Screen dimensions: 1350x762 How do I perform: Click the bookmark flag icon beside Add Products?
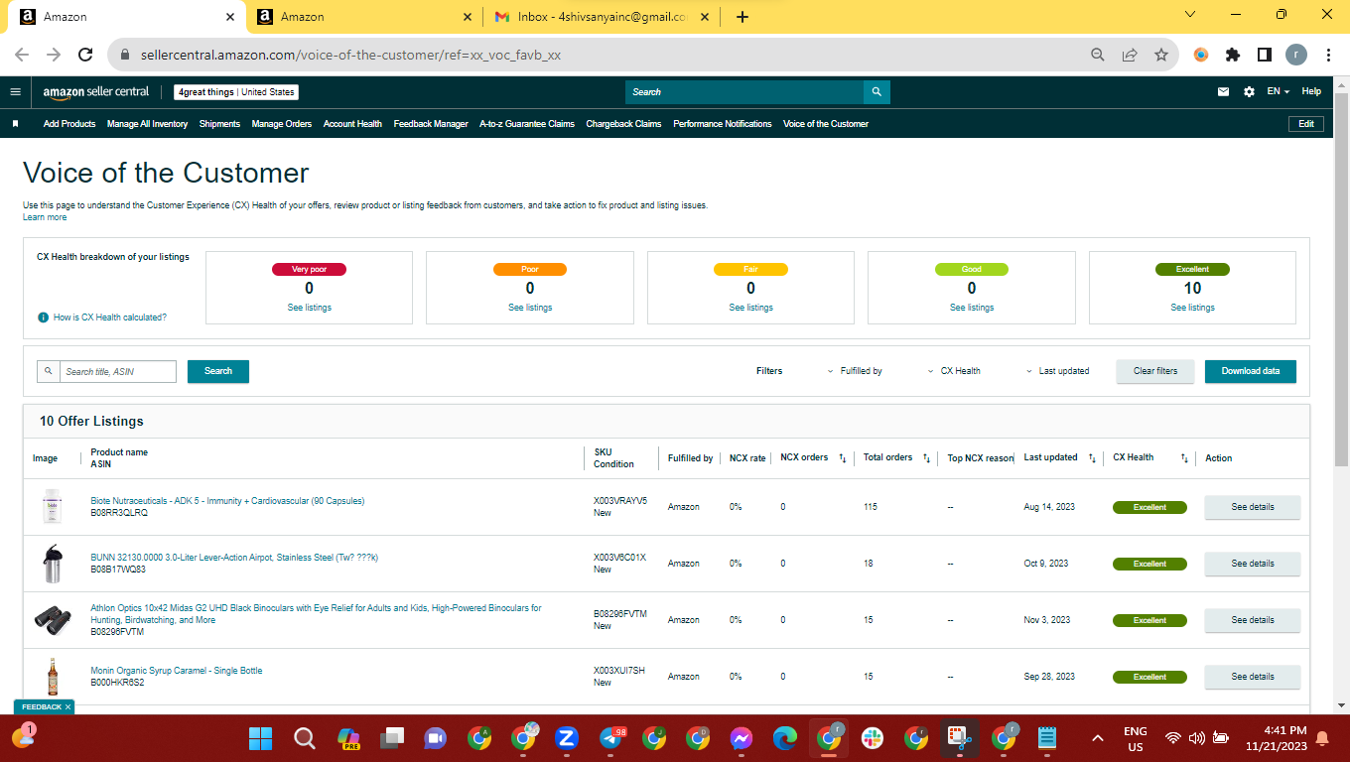16,124
